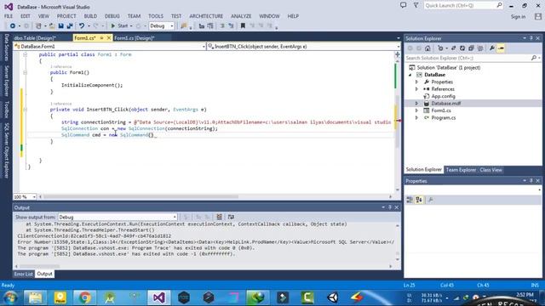Click the Uncomment selected lines toolbar icon

[x=231, y=26]
